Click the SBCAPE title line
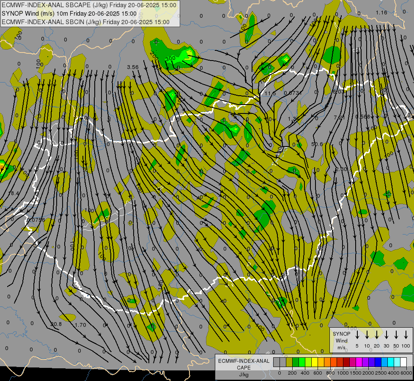414x381 pixels. point(89,5)
